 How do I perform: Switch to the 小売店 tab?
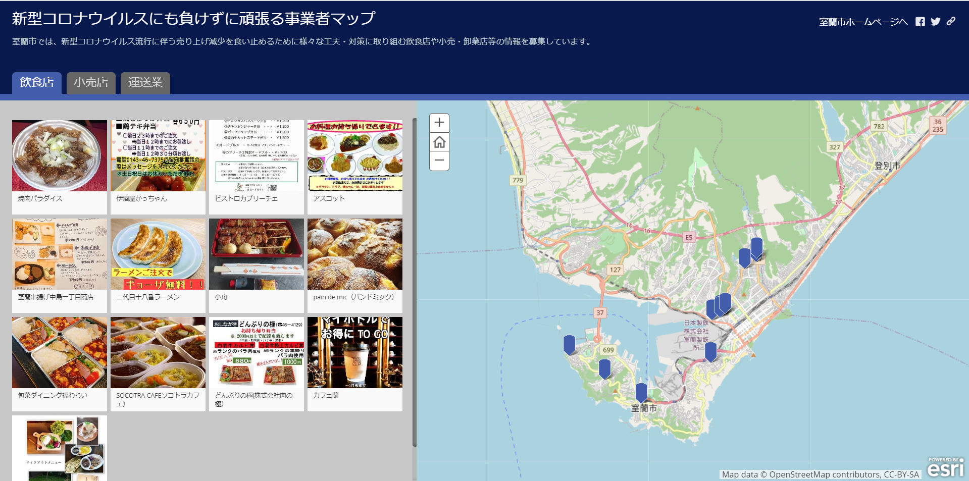click(x=91, y=82)
